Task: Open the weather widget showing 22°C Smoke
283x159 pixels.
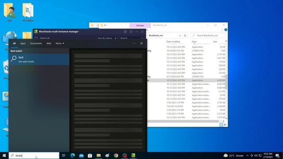Action: tap(233, 155)
